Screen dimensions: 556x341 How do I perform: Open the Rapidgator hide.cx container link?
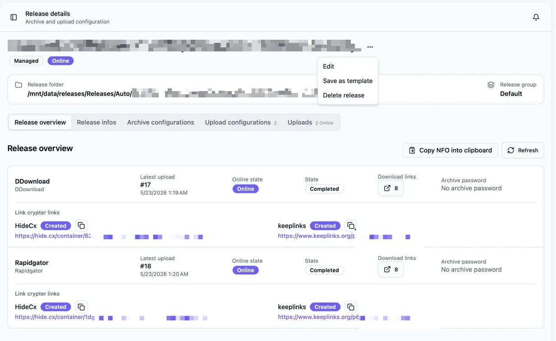click(x=111, y=317)
